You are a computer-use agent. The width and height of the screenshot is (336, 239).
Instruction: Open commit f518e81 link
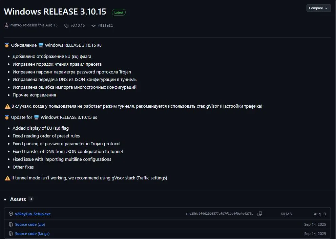[x=105, y=25]
